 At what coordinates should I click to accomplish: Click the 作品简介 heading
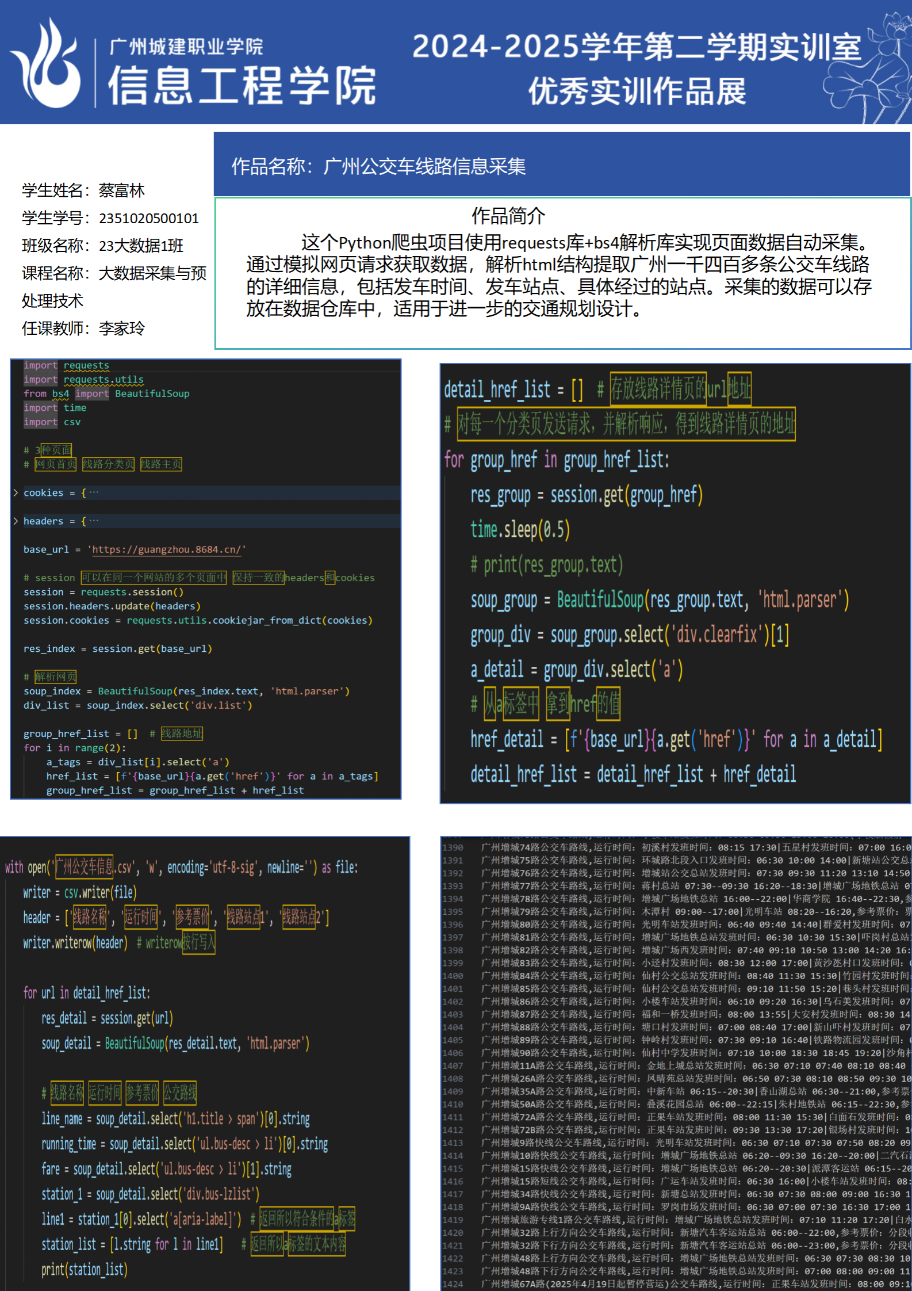click(x=508, y=216)
